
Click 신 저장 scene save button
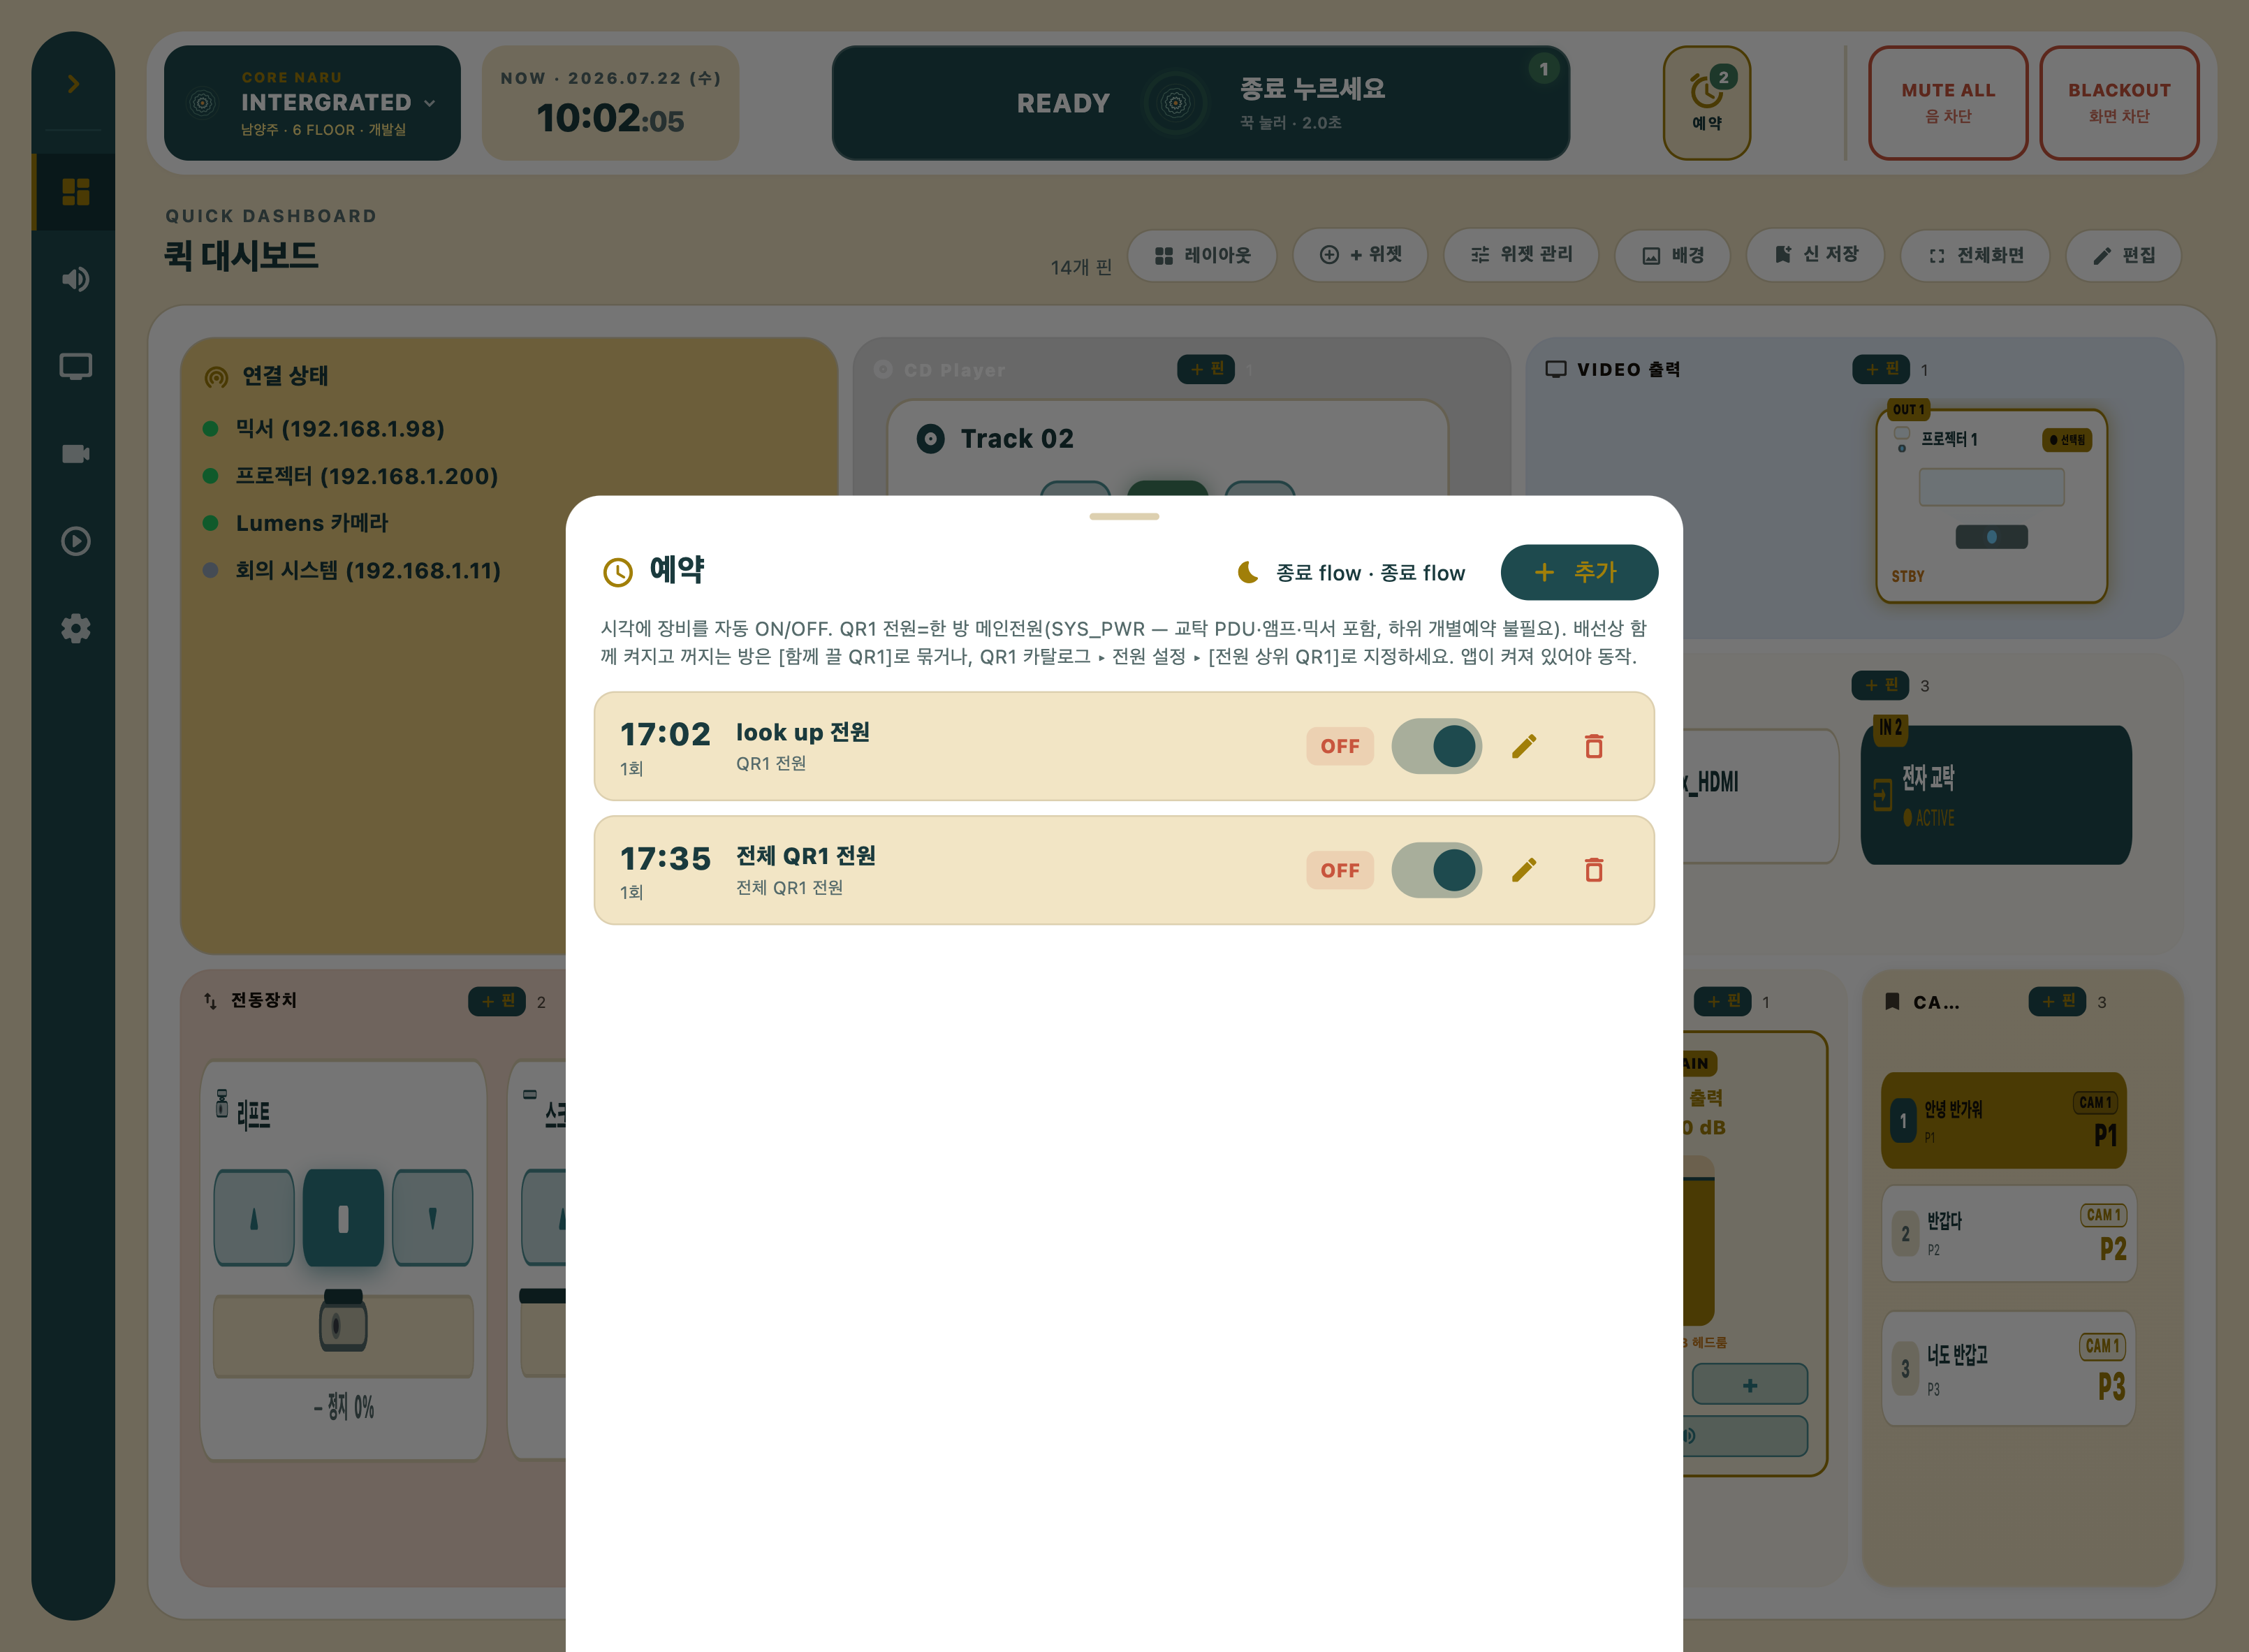[1816, 256]
